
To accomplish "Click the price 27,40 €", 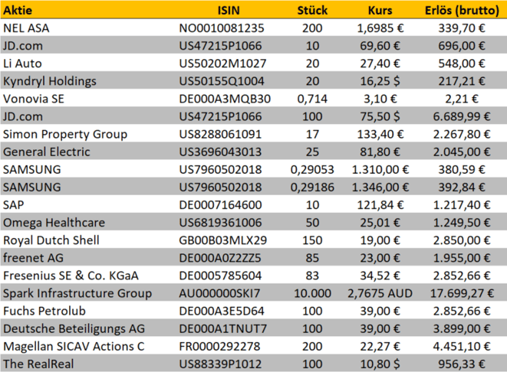I will (x=380, y=64).
